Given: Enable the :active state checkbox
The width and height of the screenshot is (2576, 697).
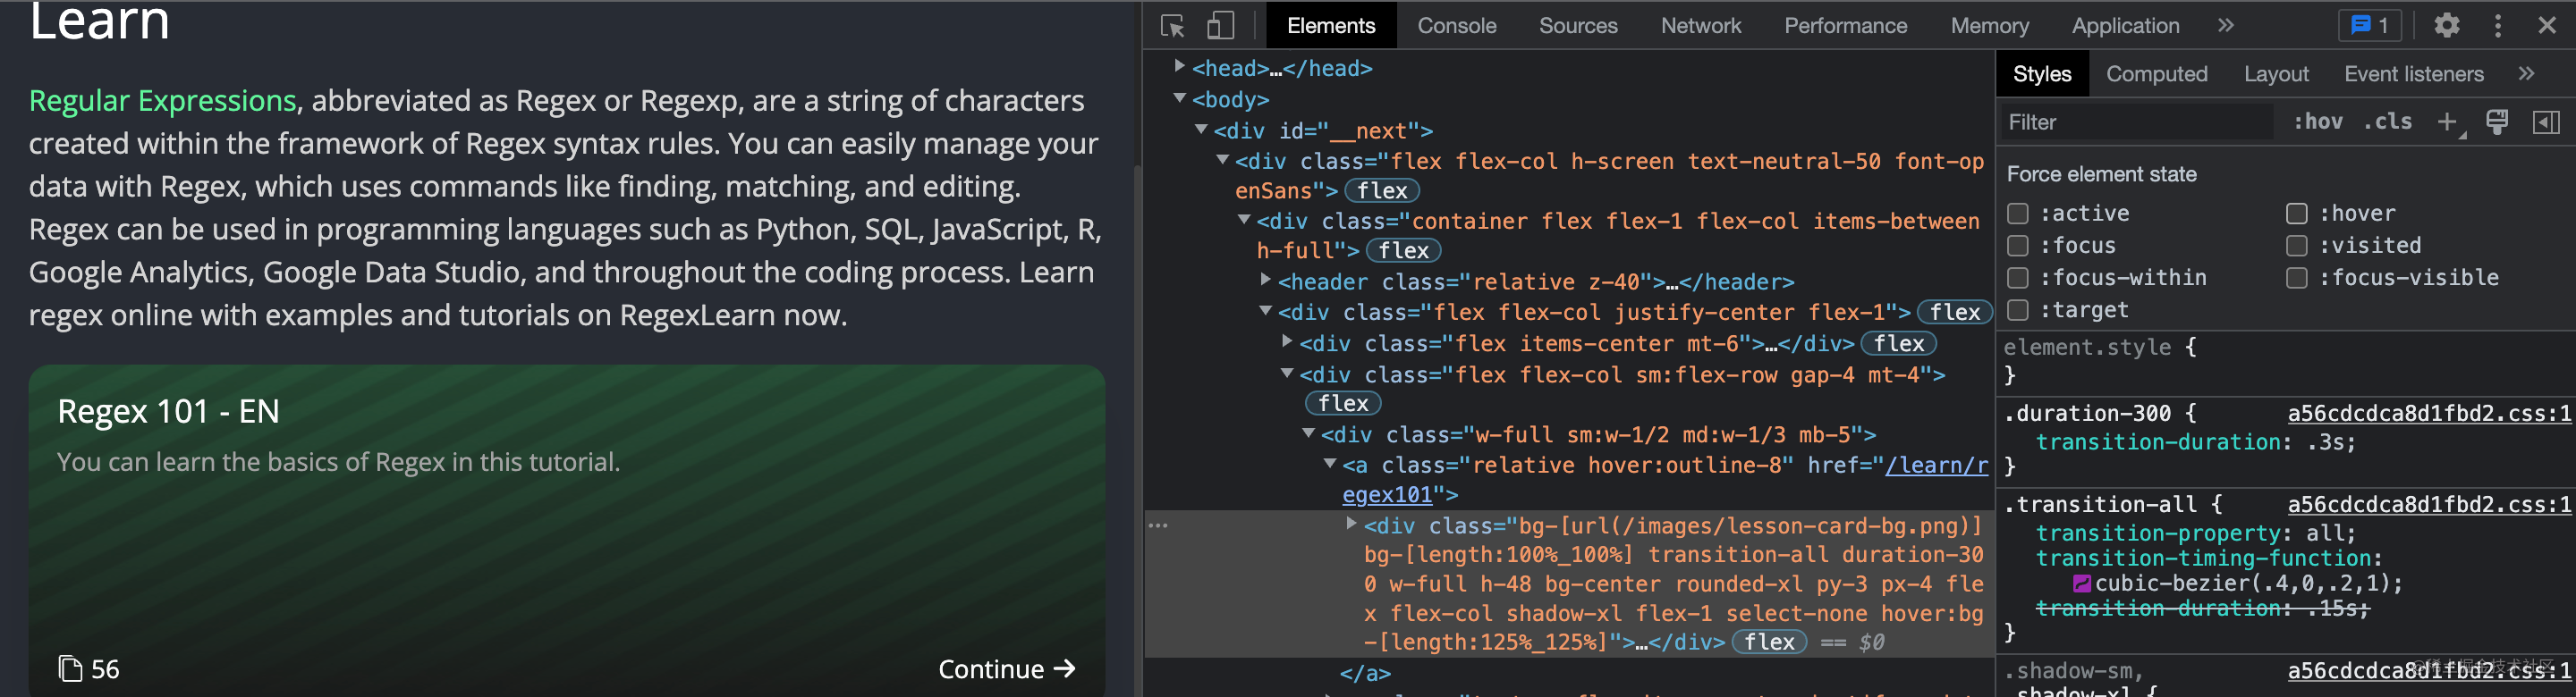Looking at the screenshot, I should coord(2018,214).
